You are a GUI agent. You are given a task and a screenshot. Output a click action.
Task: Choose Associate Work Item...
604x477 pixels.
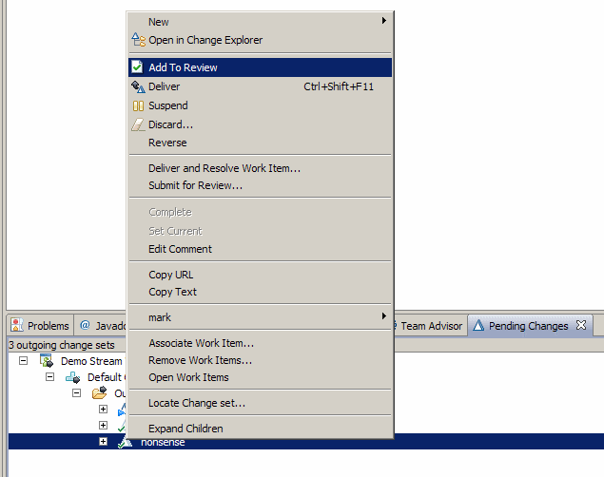260,343
